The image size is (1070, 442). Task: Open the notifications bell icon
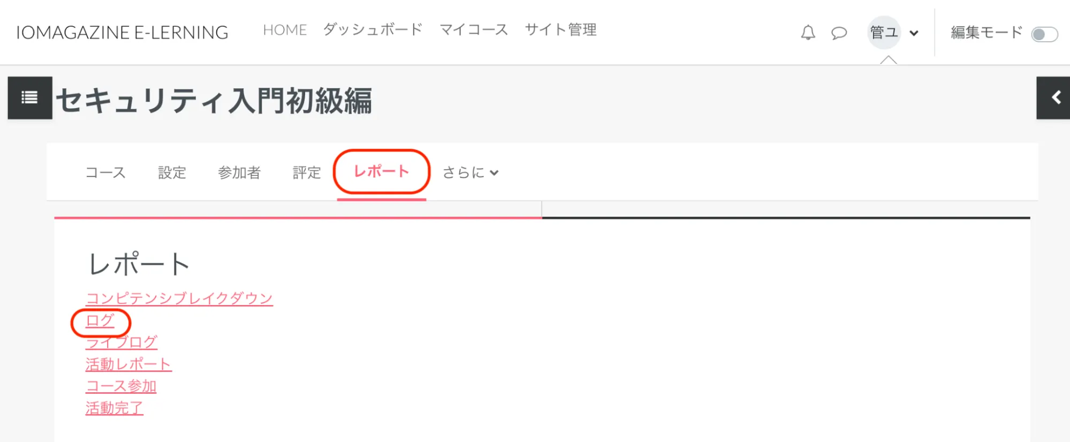808,33
